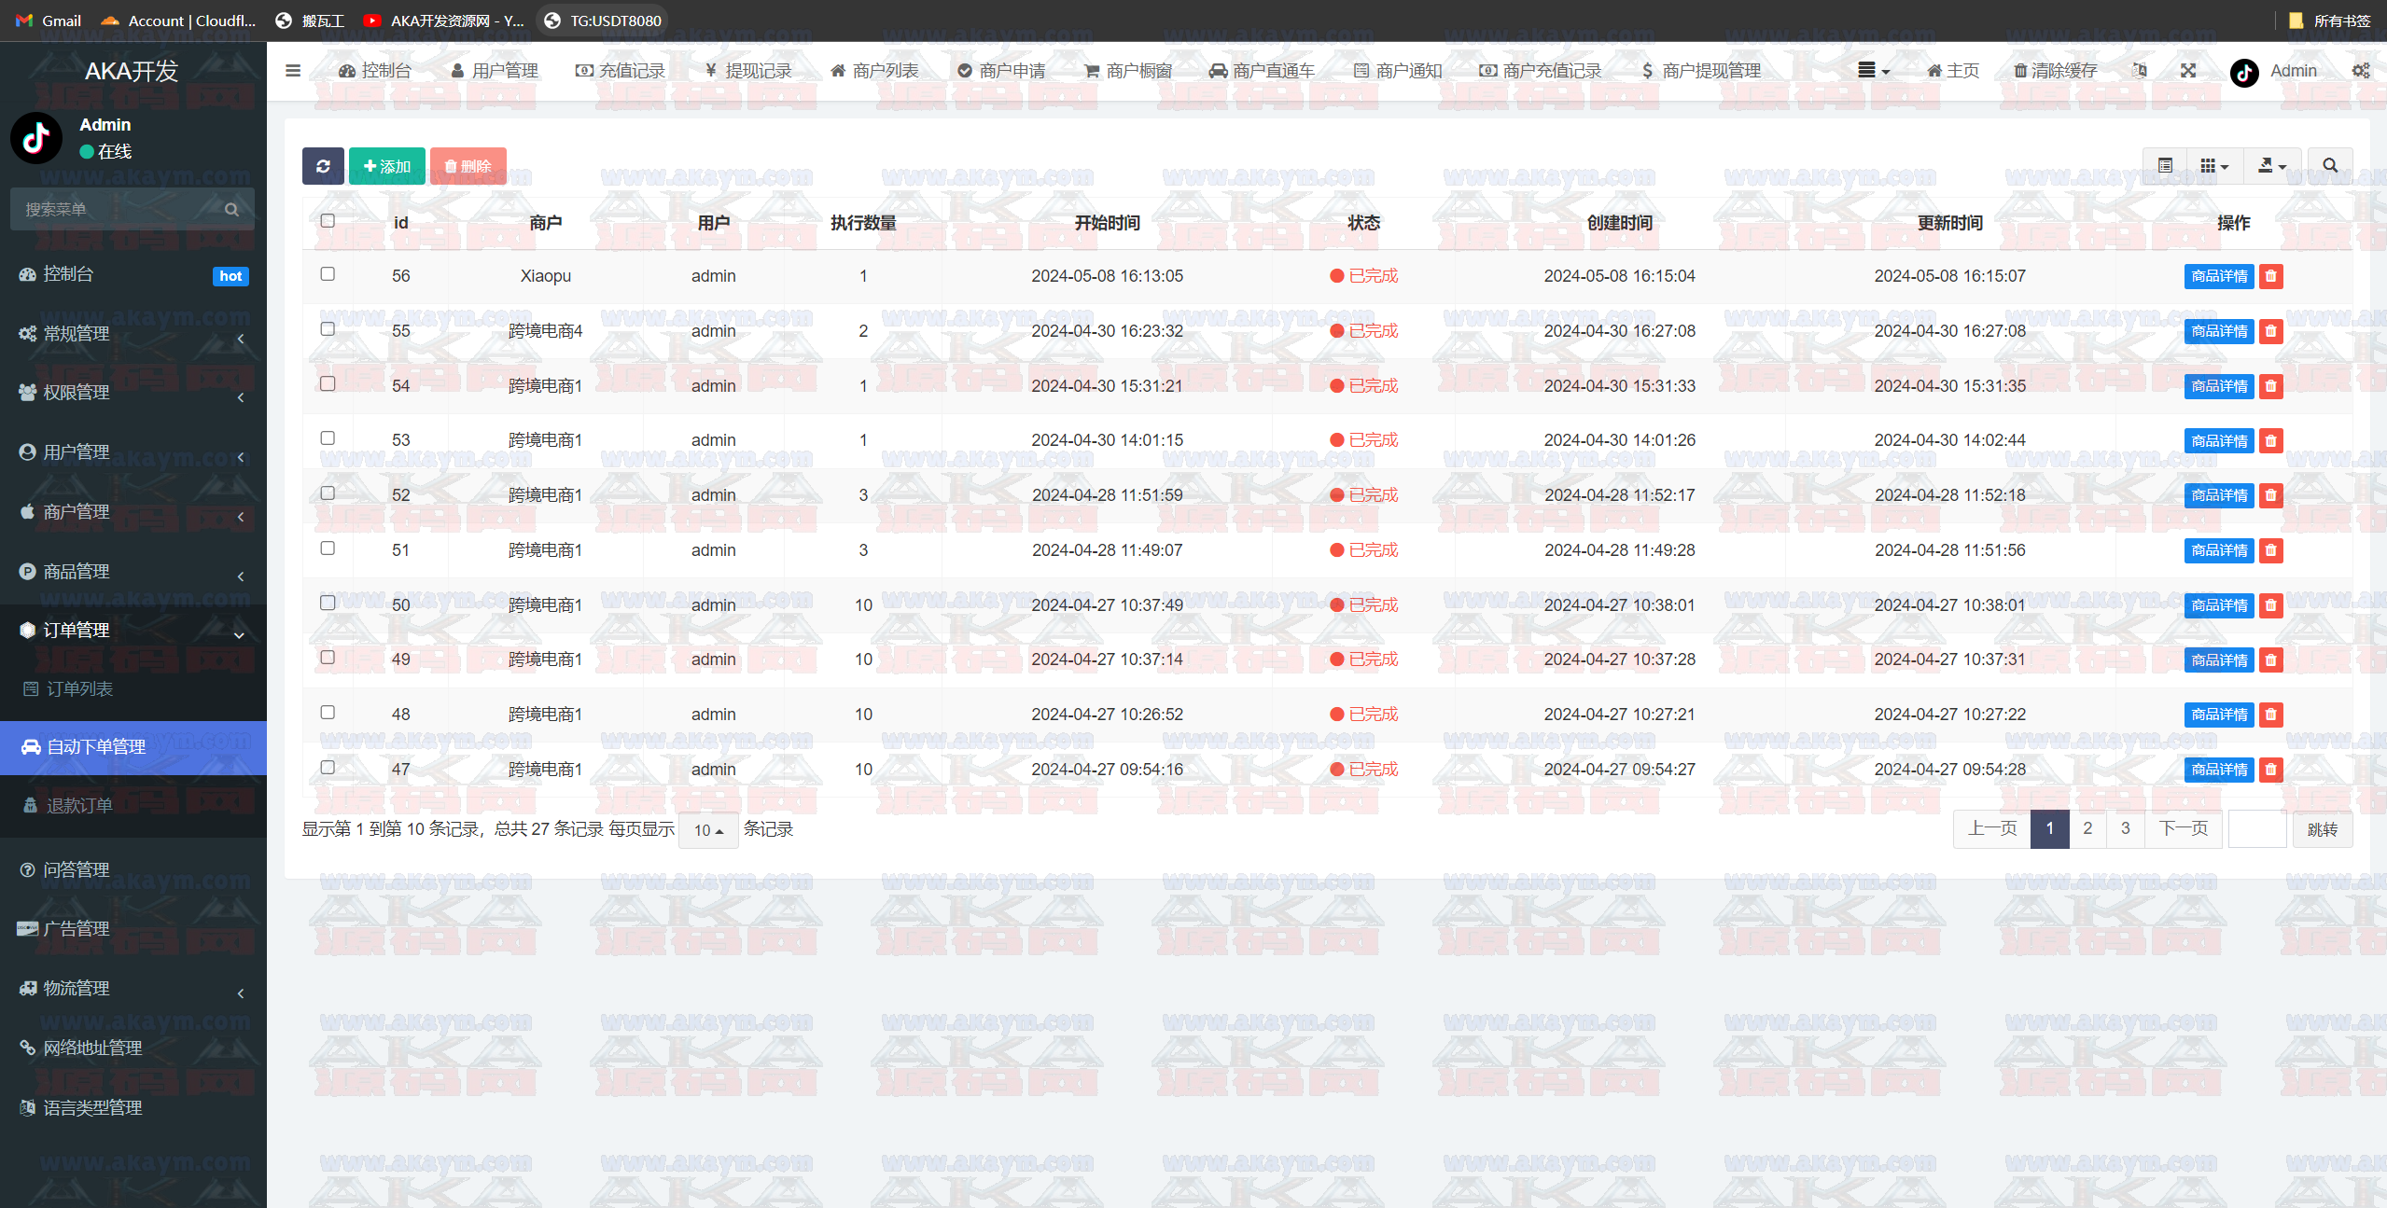
Task: Click the fullscreen expand icon in header
Action: 2188,71
